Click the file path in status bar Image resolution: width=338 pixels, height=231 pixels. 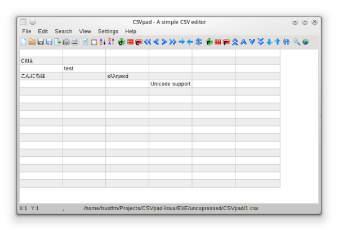pyautogui.click(x=171, y=208)
